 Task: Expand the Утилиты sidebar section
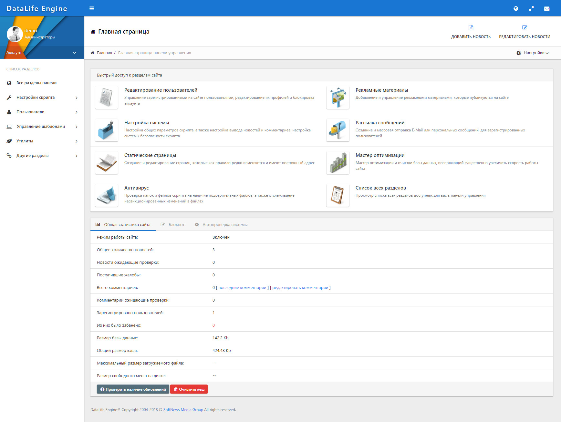[x=42, y=141]
